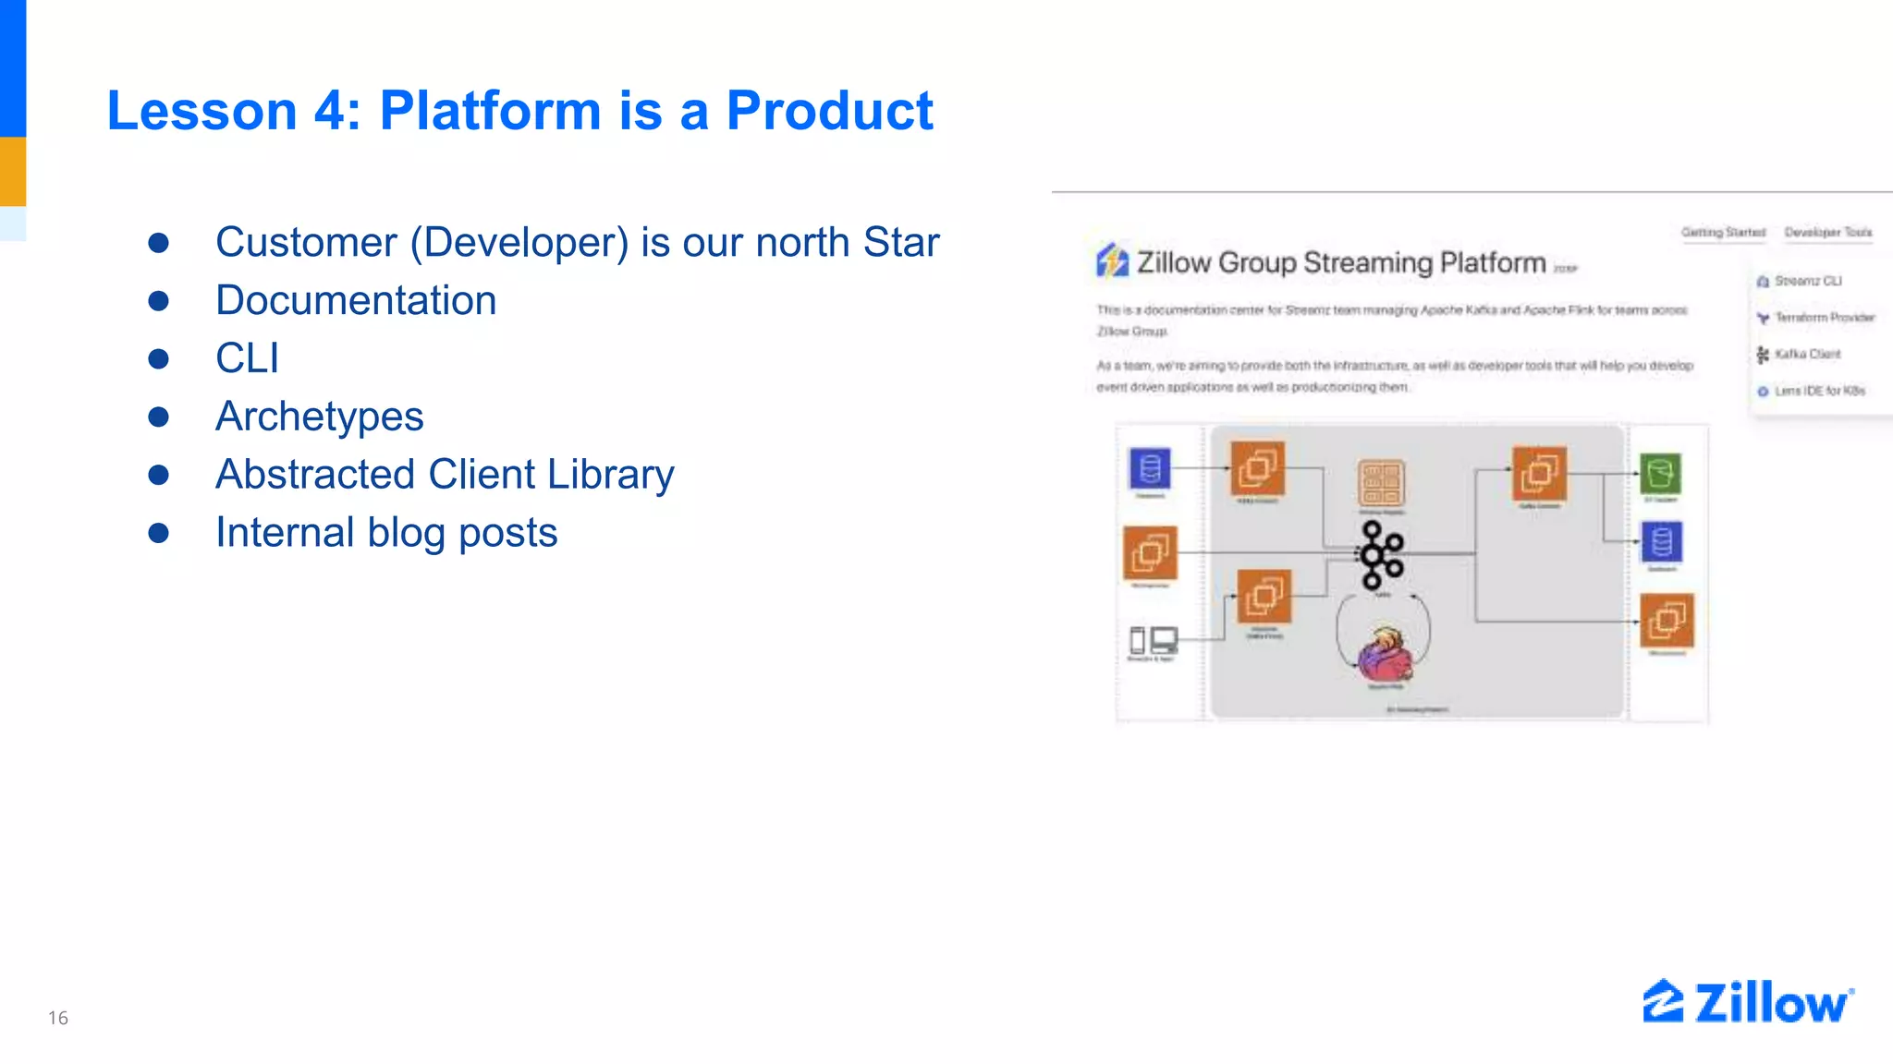Screen dimensions: 1893x1064
Task: Click the schema registry grid icon above Kafka
Action: point(1382,483)
